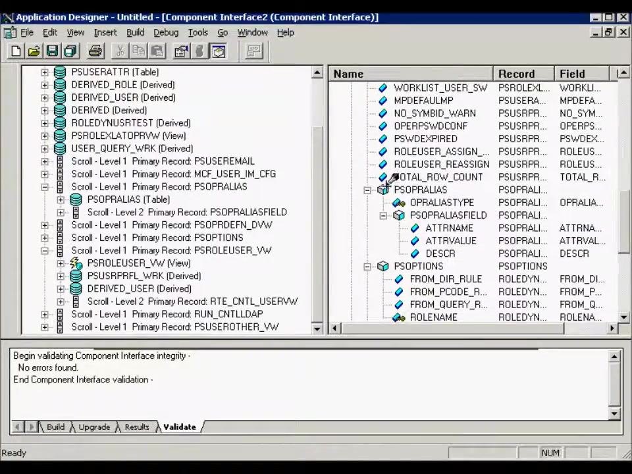The height and width of the screenshot is (474, 632).
Task: Click the scroll icon beside RUN_CNTLLDAP row
Action: point(60,315)
